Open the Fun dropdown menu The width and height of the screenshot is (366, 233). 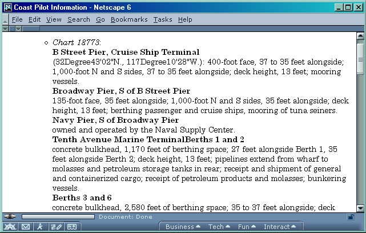246,227
